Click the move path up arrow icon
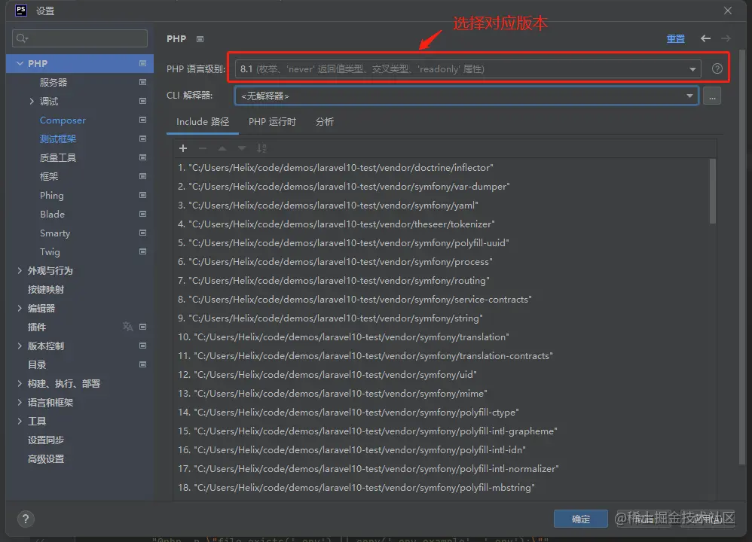 (222, 148)
